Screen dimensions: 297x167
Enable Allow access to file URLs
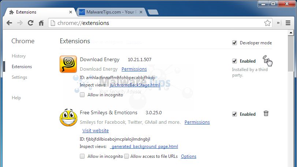tap(127, 156)
